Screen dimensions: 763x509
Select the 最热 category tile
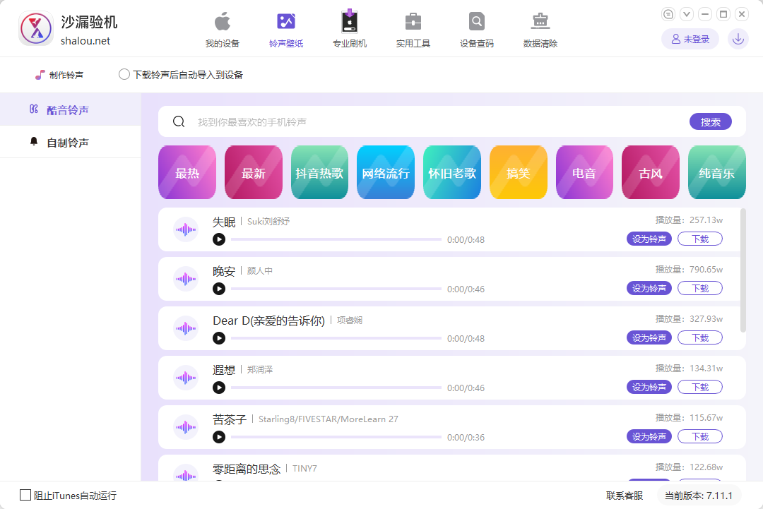tap(187, 172)
